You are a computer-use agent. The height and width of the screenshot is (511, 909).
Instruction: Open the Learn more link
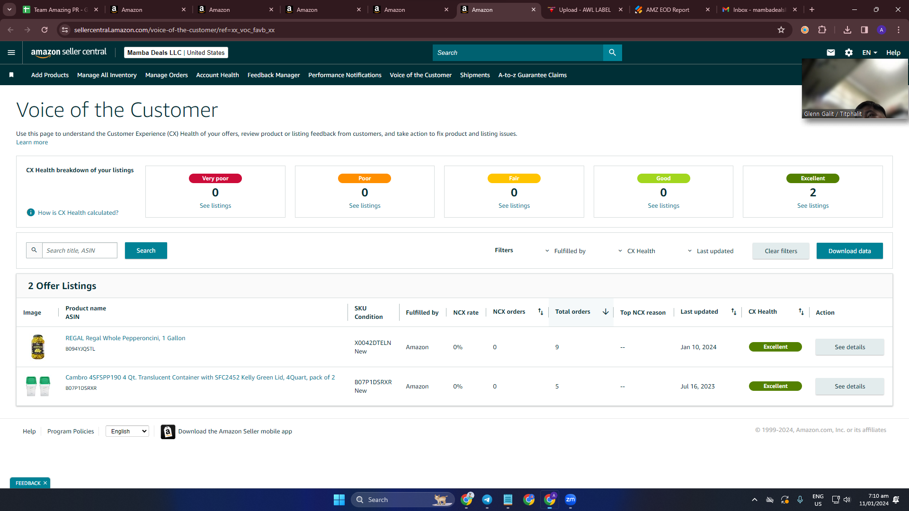coord(32,142)
